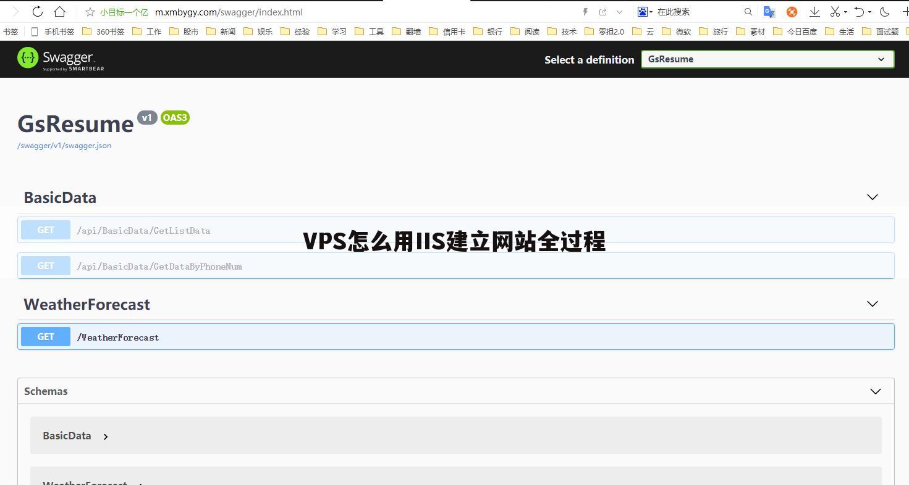
Task: Open the 新闻 bookmark folder
Action: tap(221, 31)
